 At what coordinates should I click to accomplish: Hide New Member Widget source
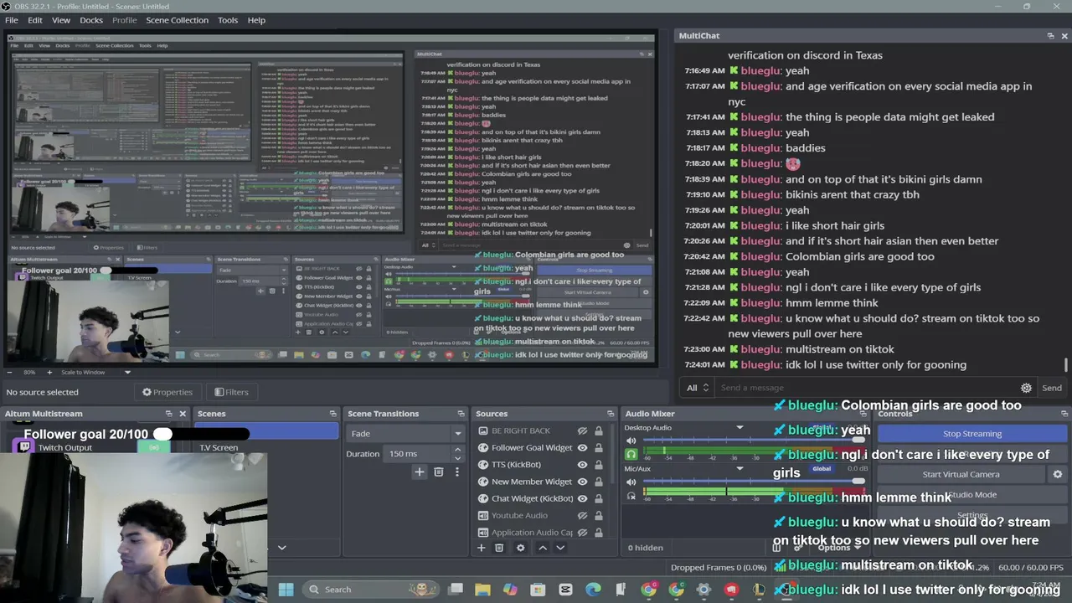click(582, 482)
